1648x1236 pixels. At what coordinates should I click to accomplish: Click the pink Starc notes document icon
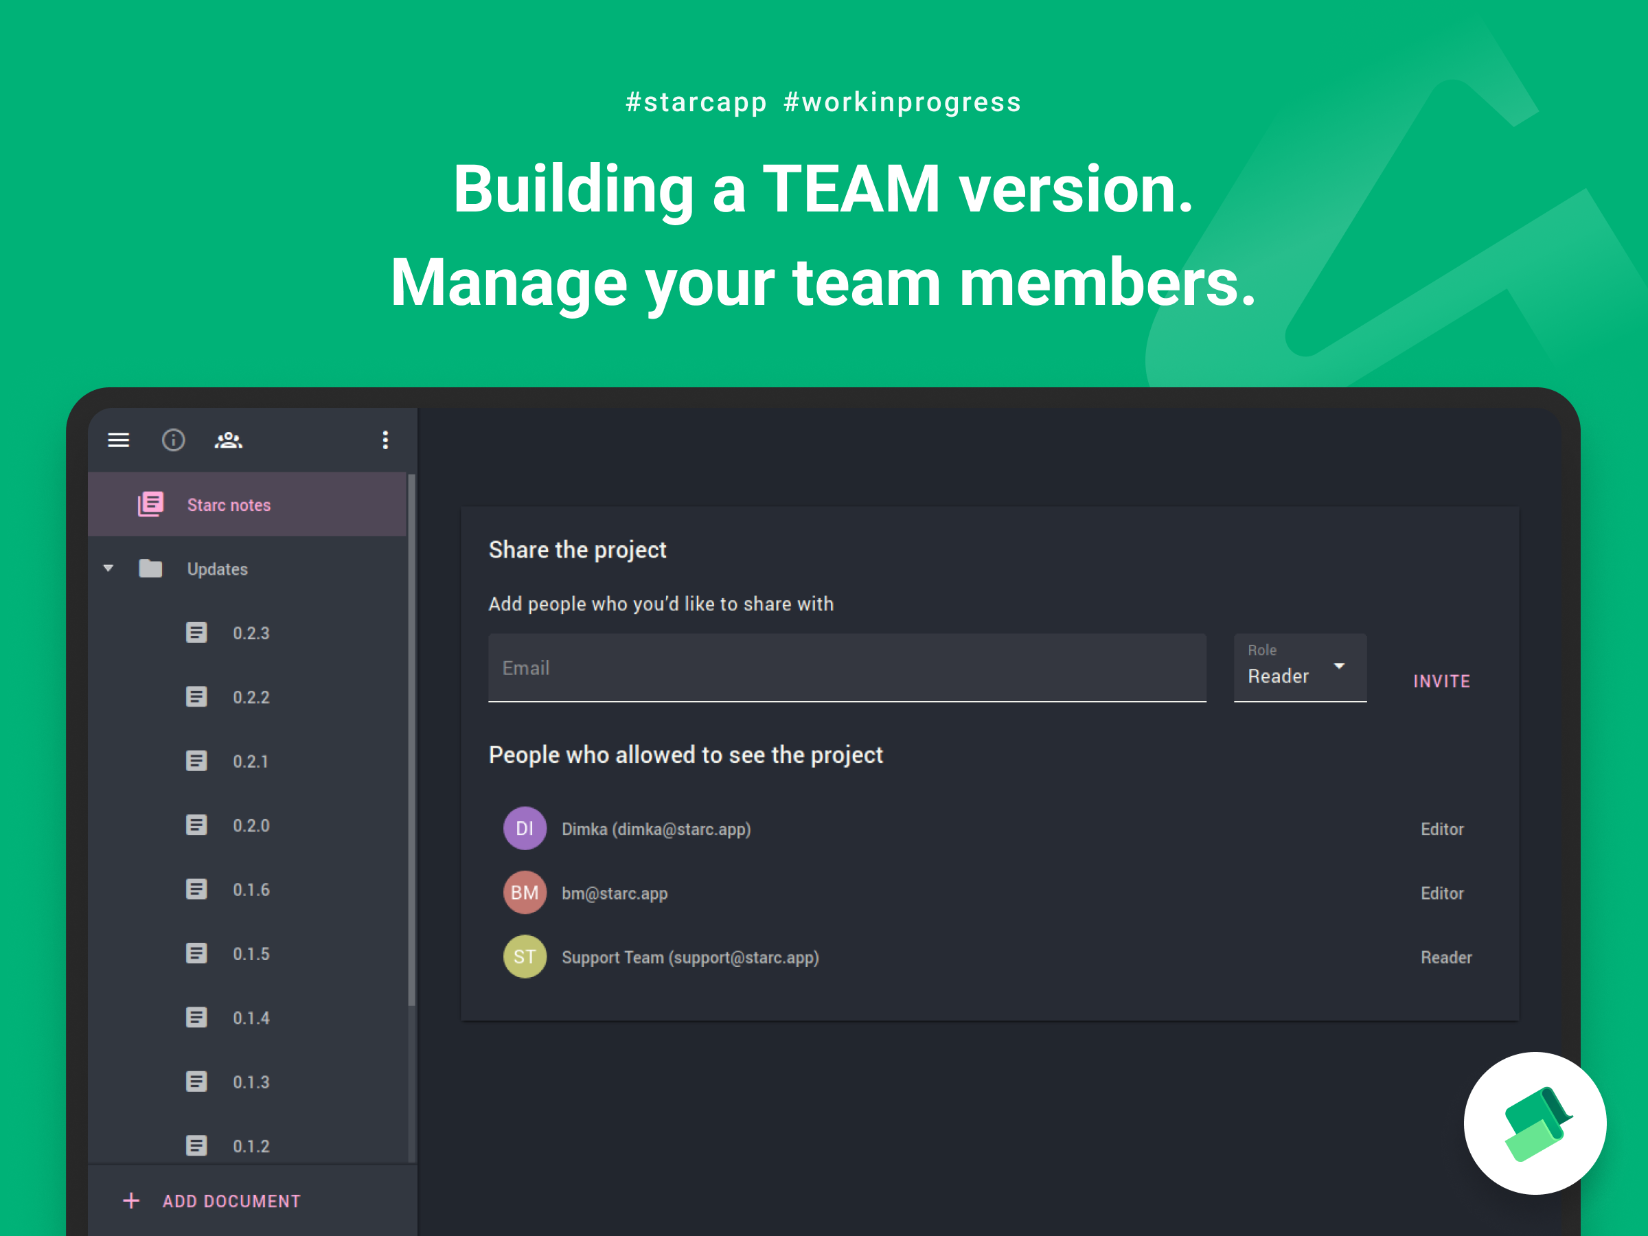pos(151,503)
